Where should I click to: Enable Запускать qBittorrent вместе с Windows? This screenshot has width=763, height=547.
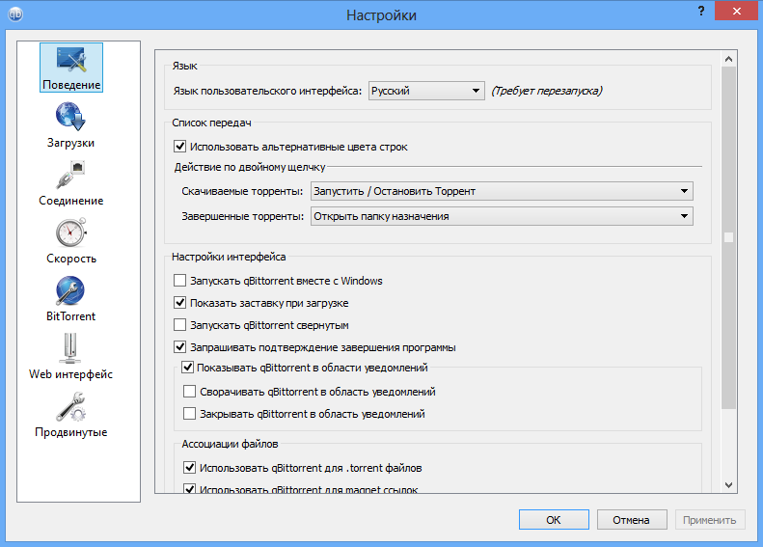[179, 281]
